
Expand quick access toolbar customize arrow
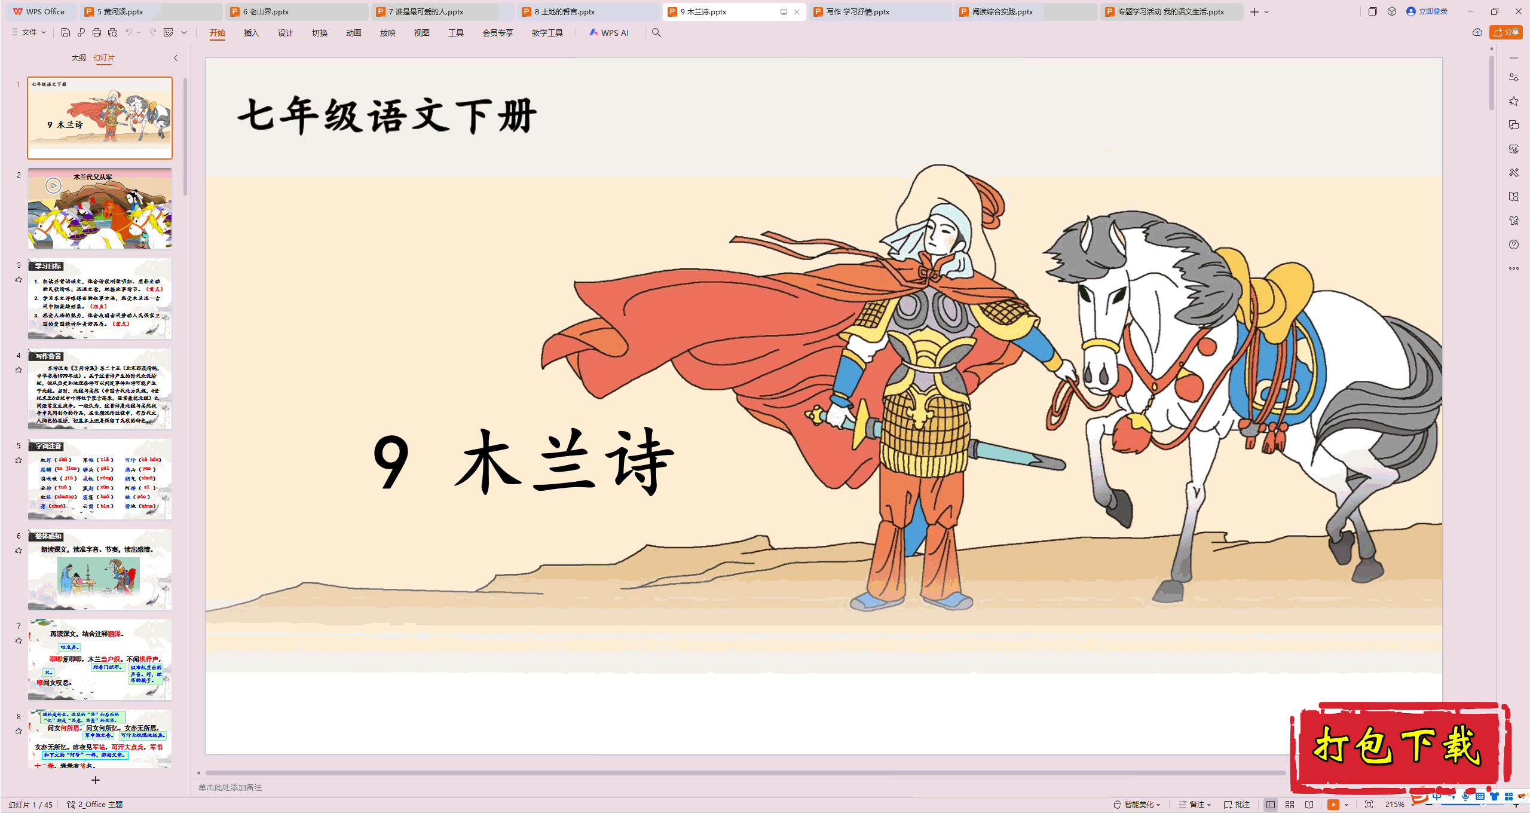pyautogui.click(x=184, y=33)
